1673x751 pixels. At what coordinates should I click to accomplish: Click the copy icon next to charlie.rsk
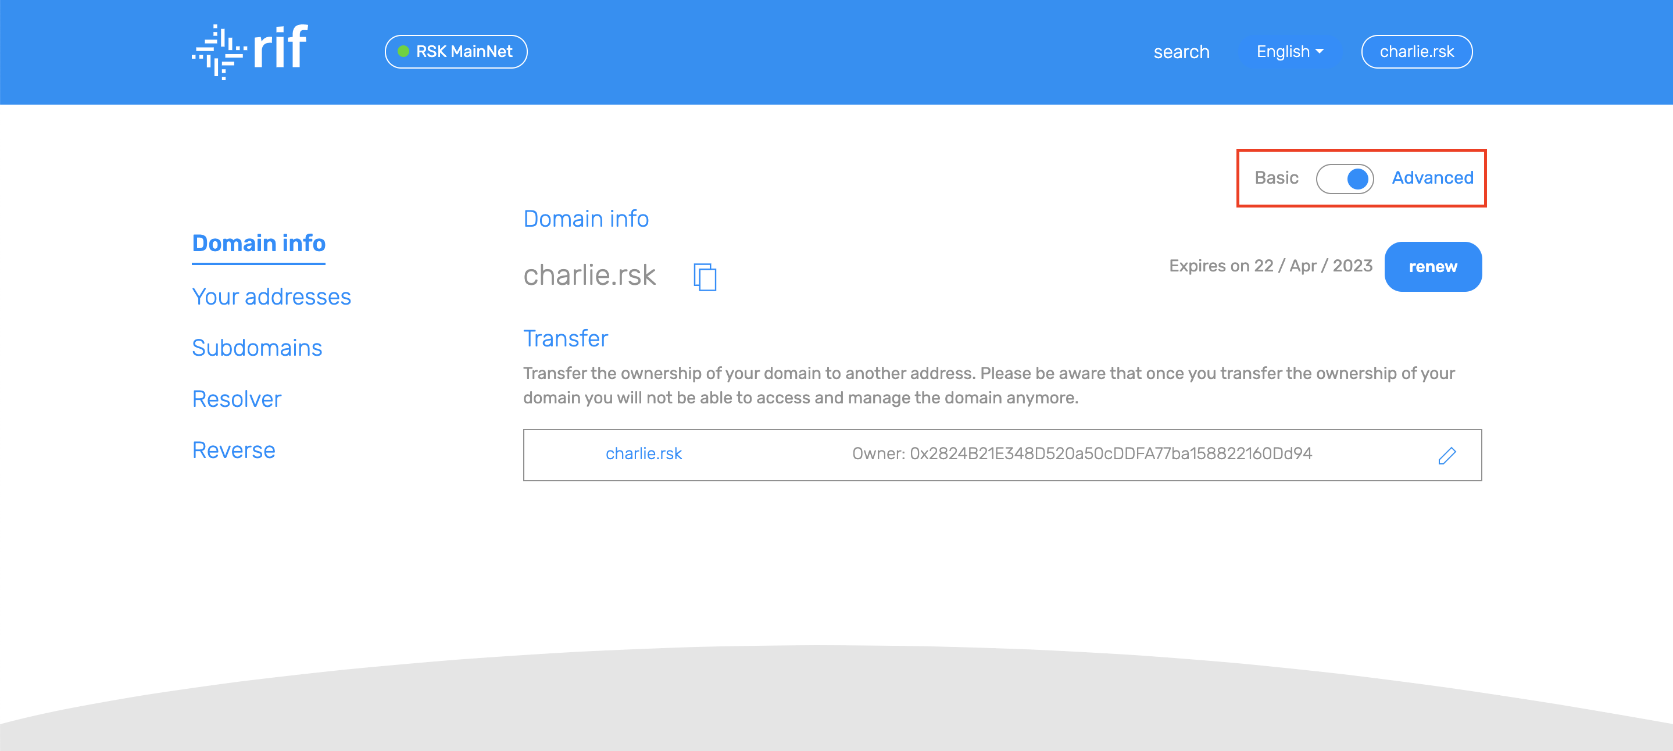(x=704, y=275)
